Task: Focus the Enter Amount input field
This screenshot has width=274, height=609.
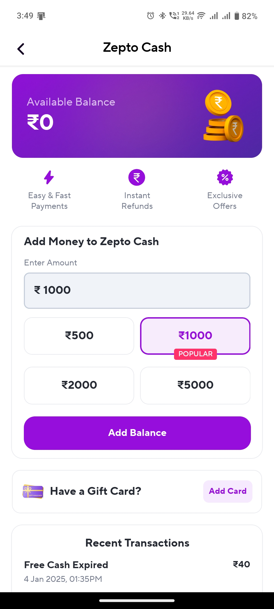Action: 137,291
